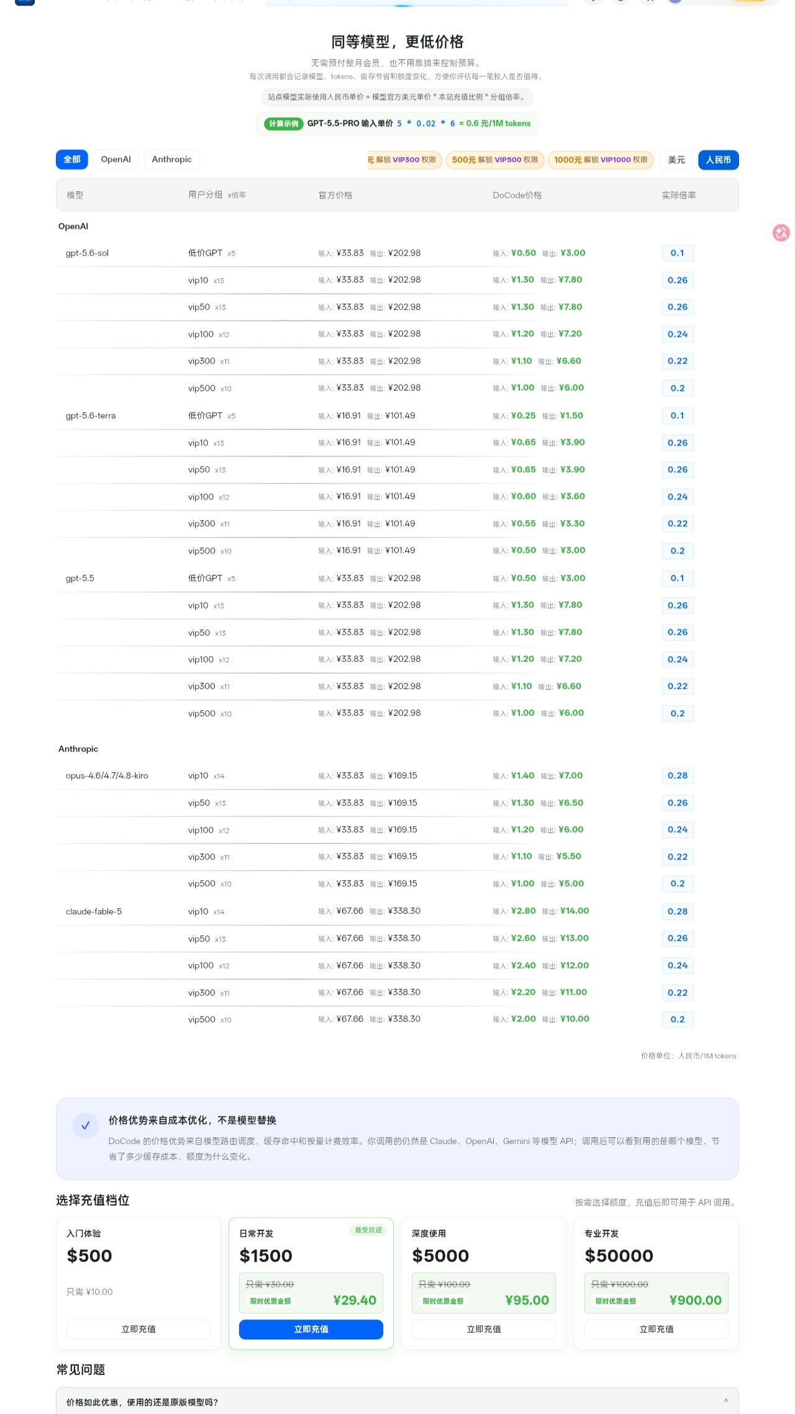The image size is (795, 1414).
Task: Click 立即充值 on the $500 plan
Action: (x=139, y=1329)
